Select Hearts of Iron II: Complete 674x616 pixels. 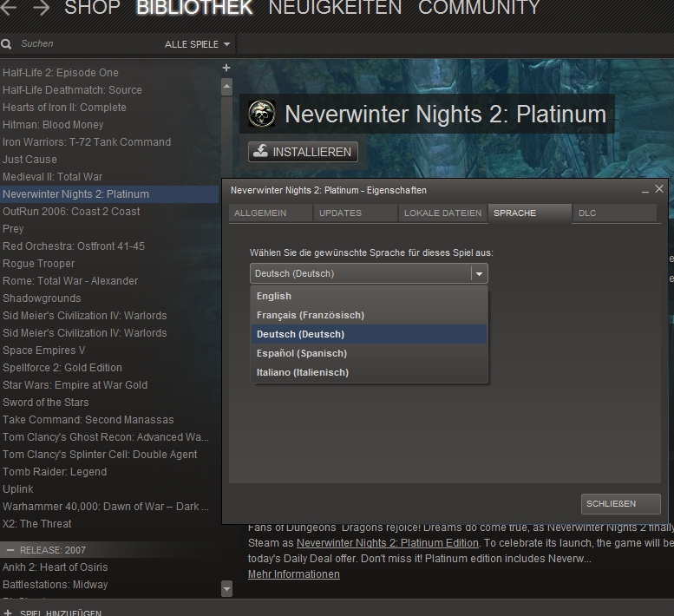pyautogui.click(x=109, y=108)
